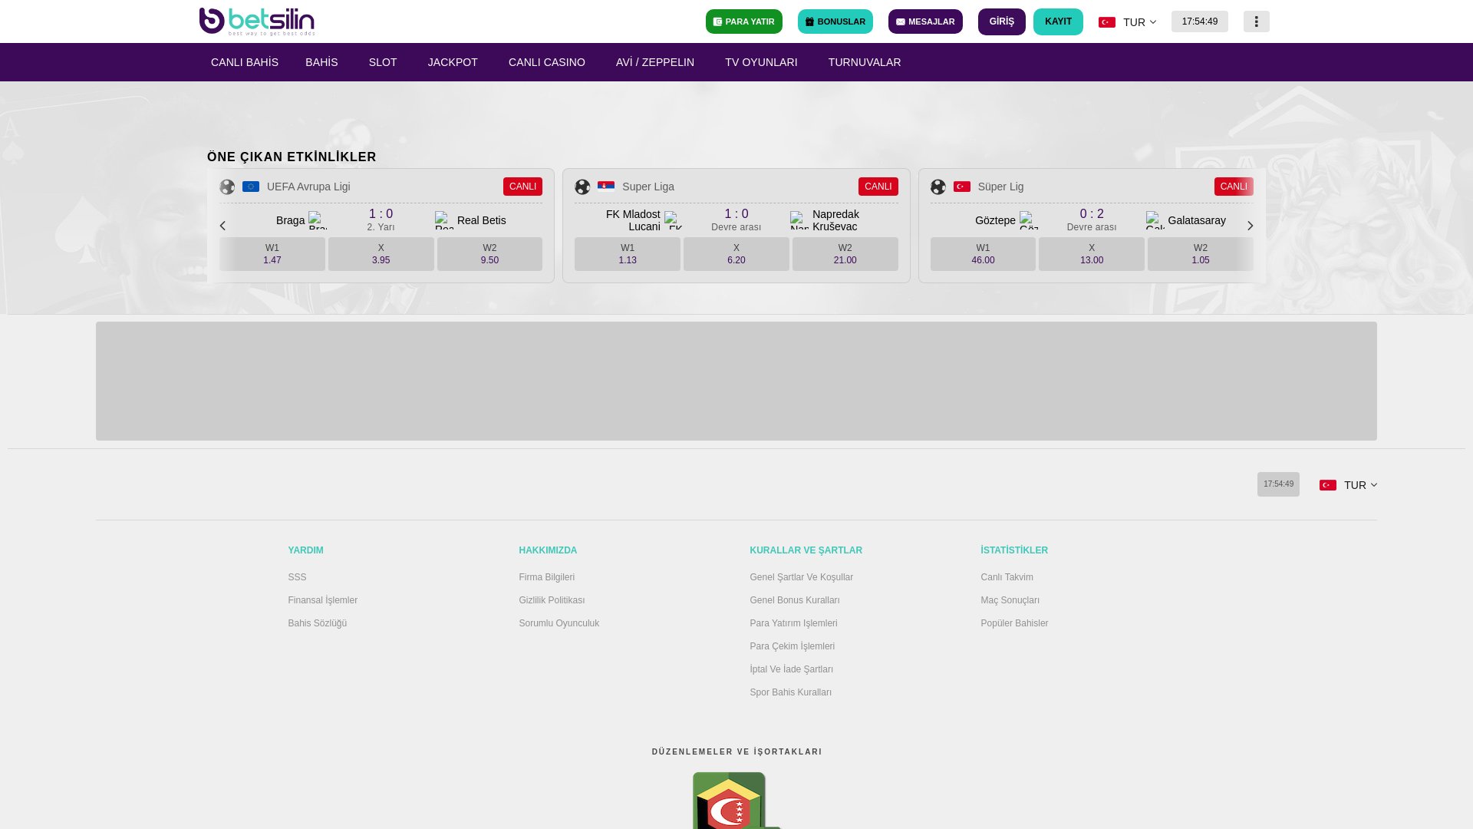The image size is (1473, 829).
Task: Select draw odds 13.00 Süper Lig match
Action: (1092, 254)
